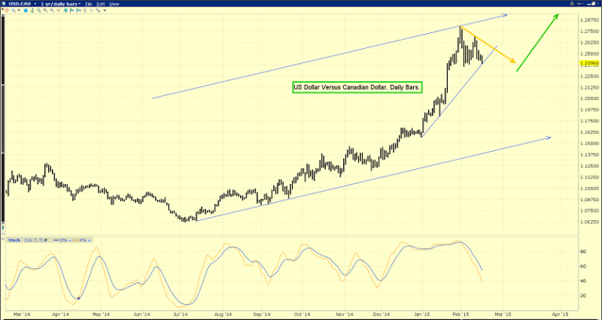Click the round icon after Stoch parameters

pos(46,240)
